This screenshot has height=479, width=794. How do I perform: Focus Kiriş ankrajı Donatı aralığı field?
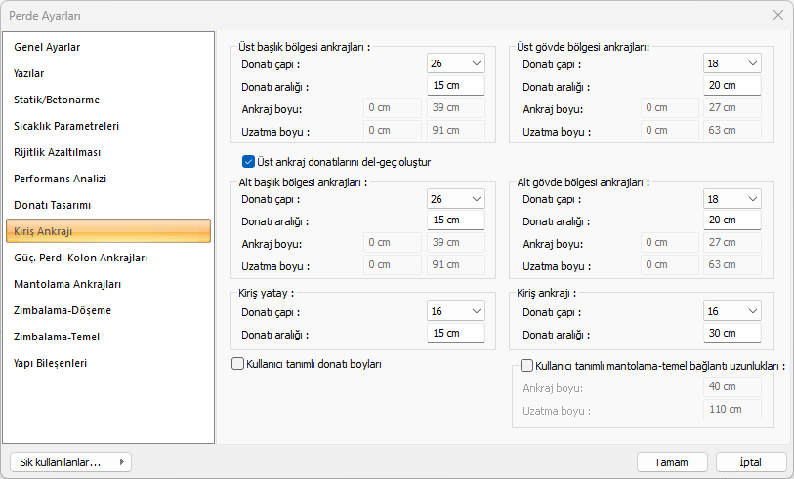(x=732, y=334)
